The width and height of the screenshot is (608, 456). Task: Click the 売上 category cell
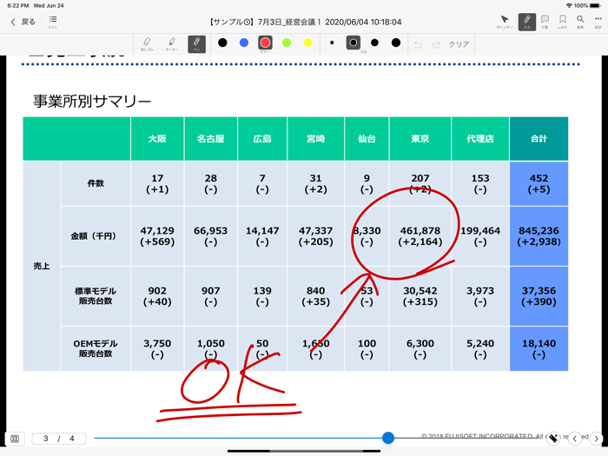(42, 266)
